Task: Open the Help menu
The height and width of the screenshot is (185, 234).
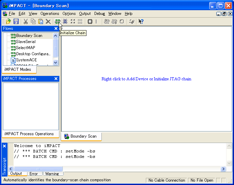Action: [129, 14]
